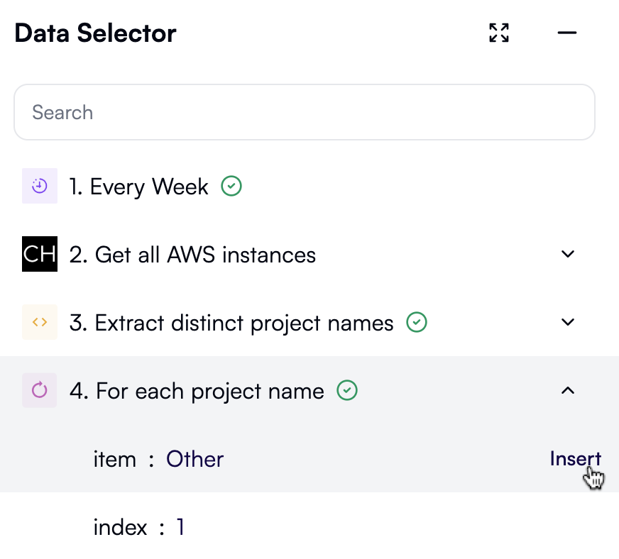Image resolution: width=619 pixels, height=559 pixels.
Task: Click the Data Selector panel title
Action: click(x=95, y=33)
